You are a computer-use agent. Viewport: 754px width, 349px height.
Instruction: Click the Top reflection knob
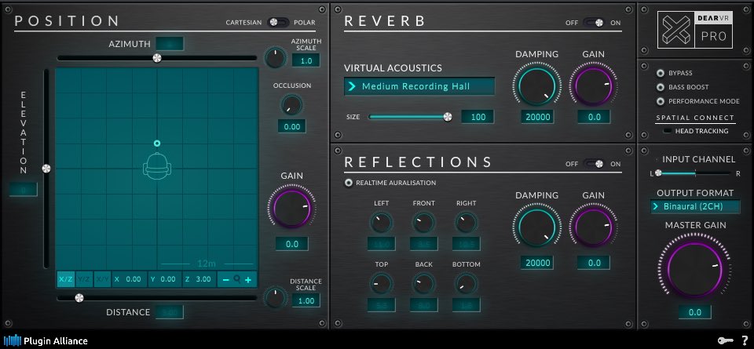pos(382,284)
